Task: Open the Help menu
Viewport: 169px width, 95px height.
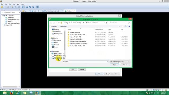Action: click(22, 4)
